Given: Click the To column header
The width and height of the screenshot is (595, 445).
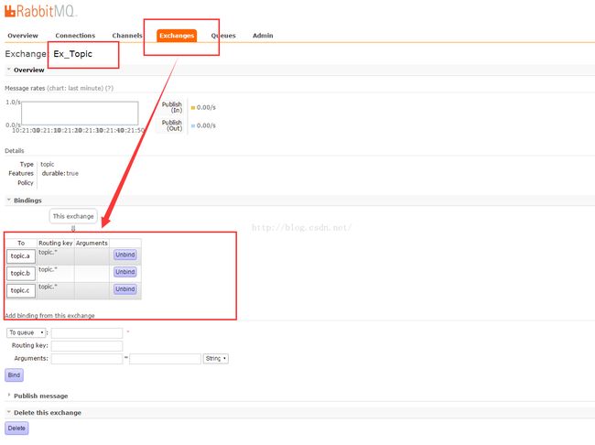Looking at the screenshot, I should [x=21, y=243].
